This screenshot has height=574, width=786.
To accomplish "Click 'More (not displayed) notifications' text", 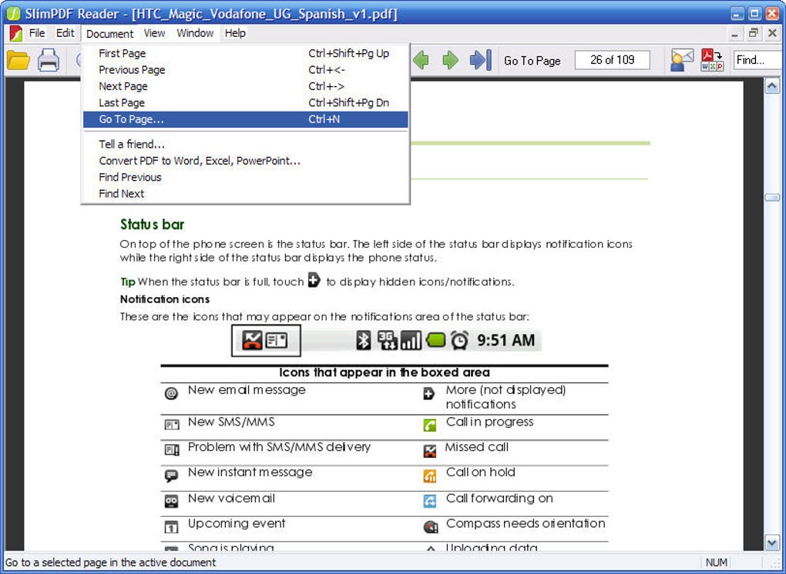I will 506,397.
